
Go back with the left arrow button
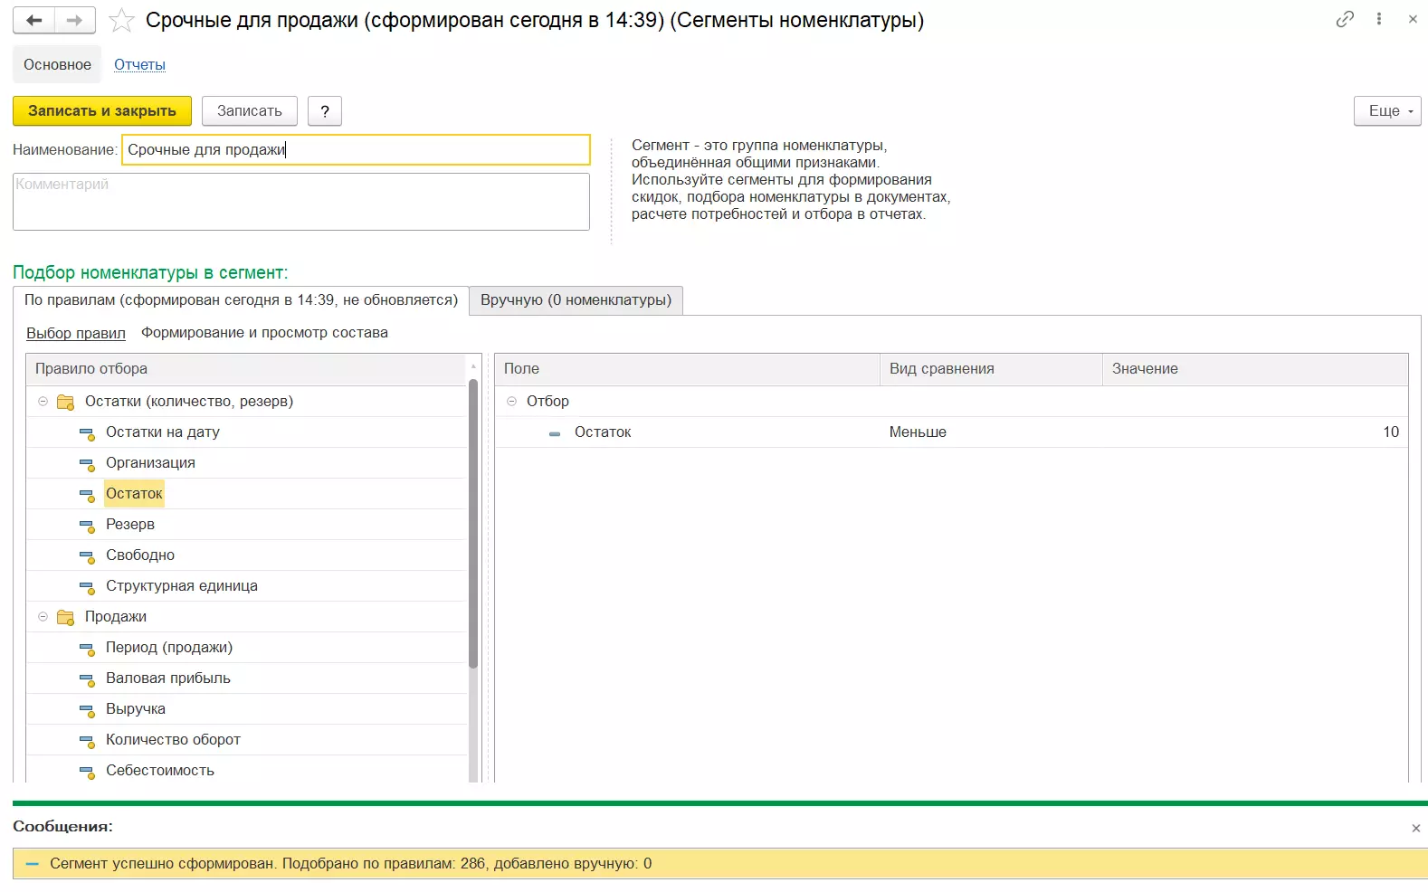[x=33, y=20]
